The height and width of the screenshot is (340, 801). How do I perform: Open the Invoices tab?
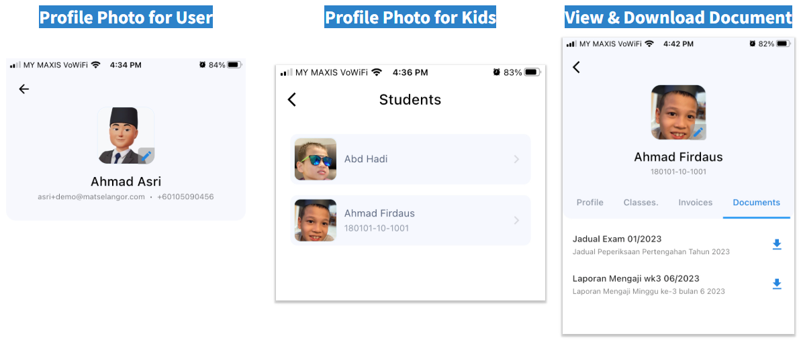coord(696,203)
